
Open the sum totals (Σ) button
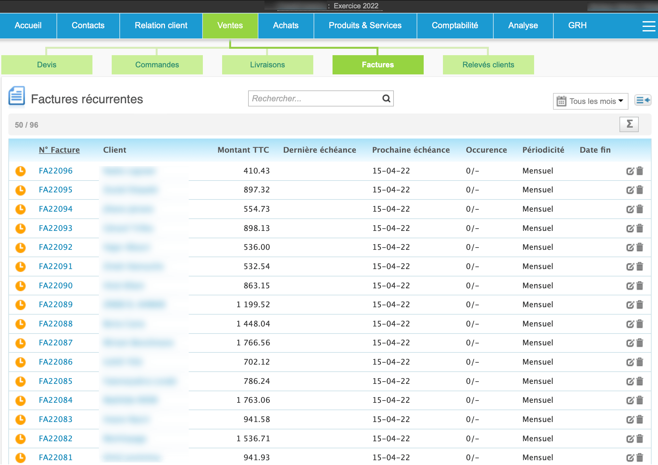tap(629, 124)
